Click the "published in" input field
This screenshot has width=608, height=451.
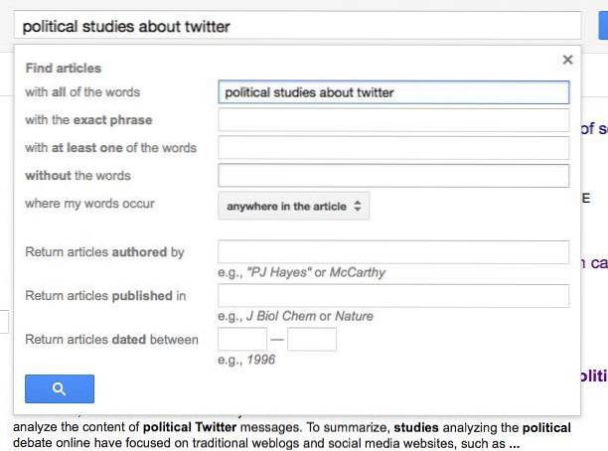393,296
